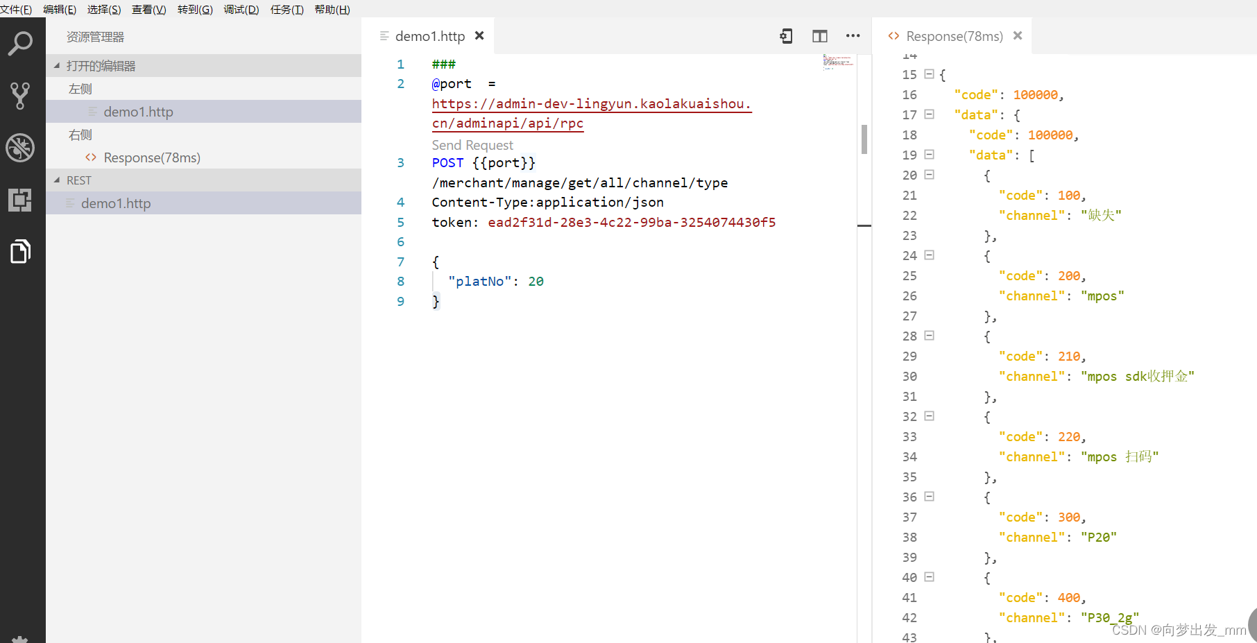The width and height of the screenshot is (1257, 643).
Task: Click the /merchant/manage/get/all/channel/type path
Action: tap(580, 182)
